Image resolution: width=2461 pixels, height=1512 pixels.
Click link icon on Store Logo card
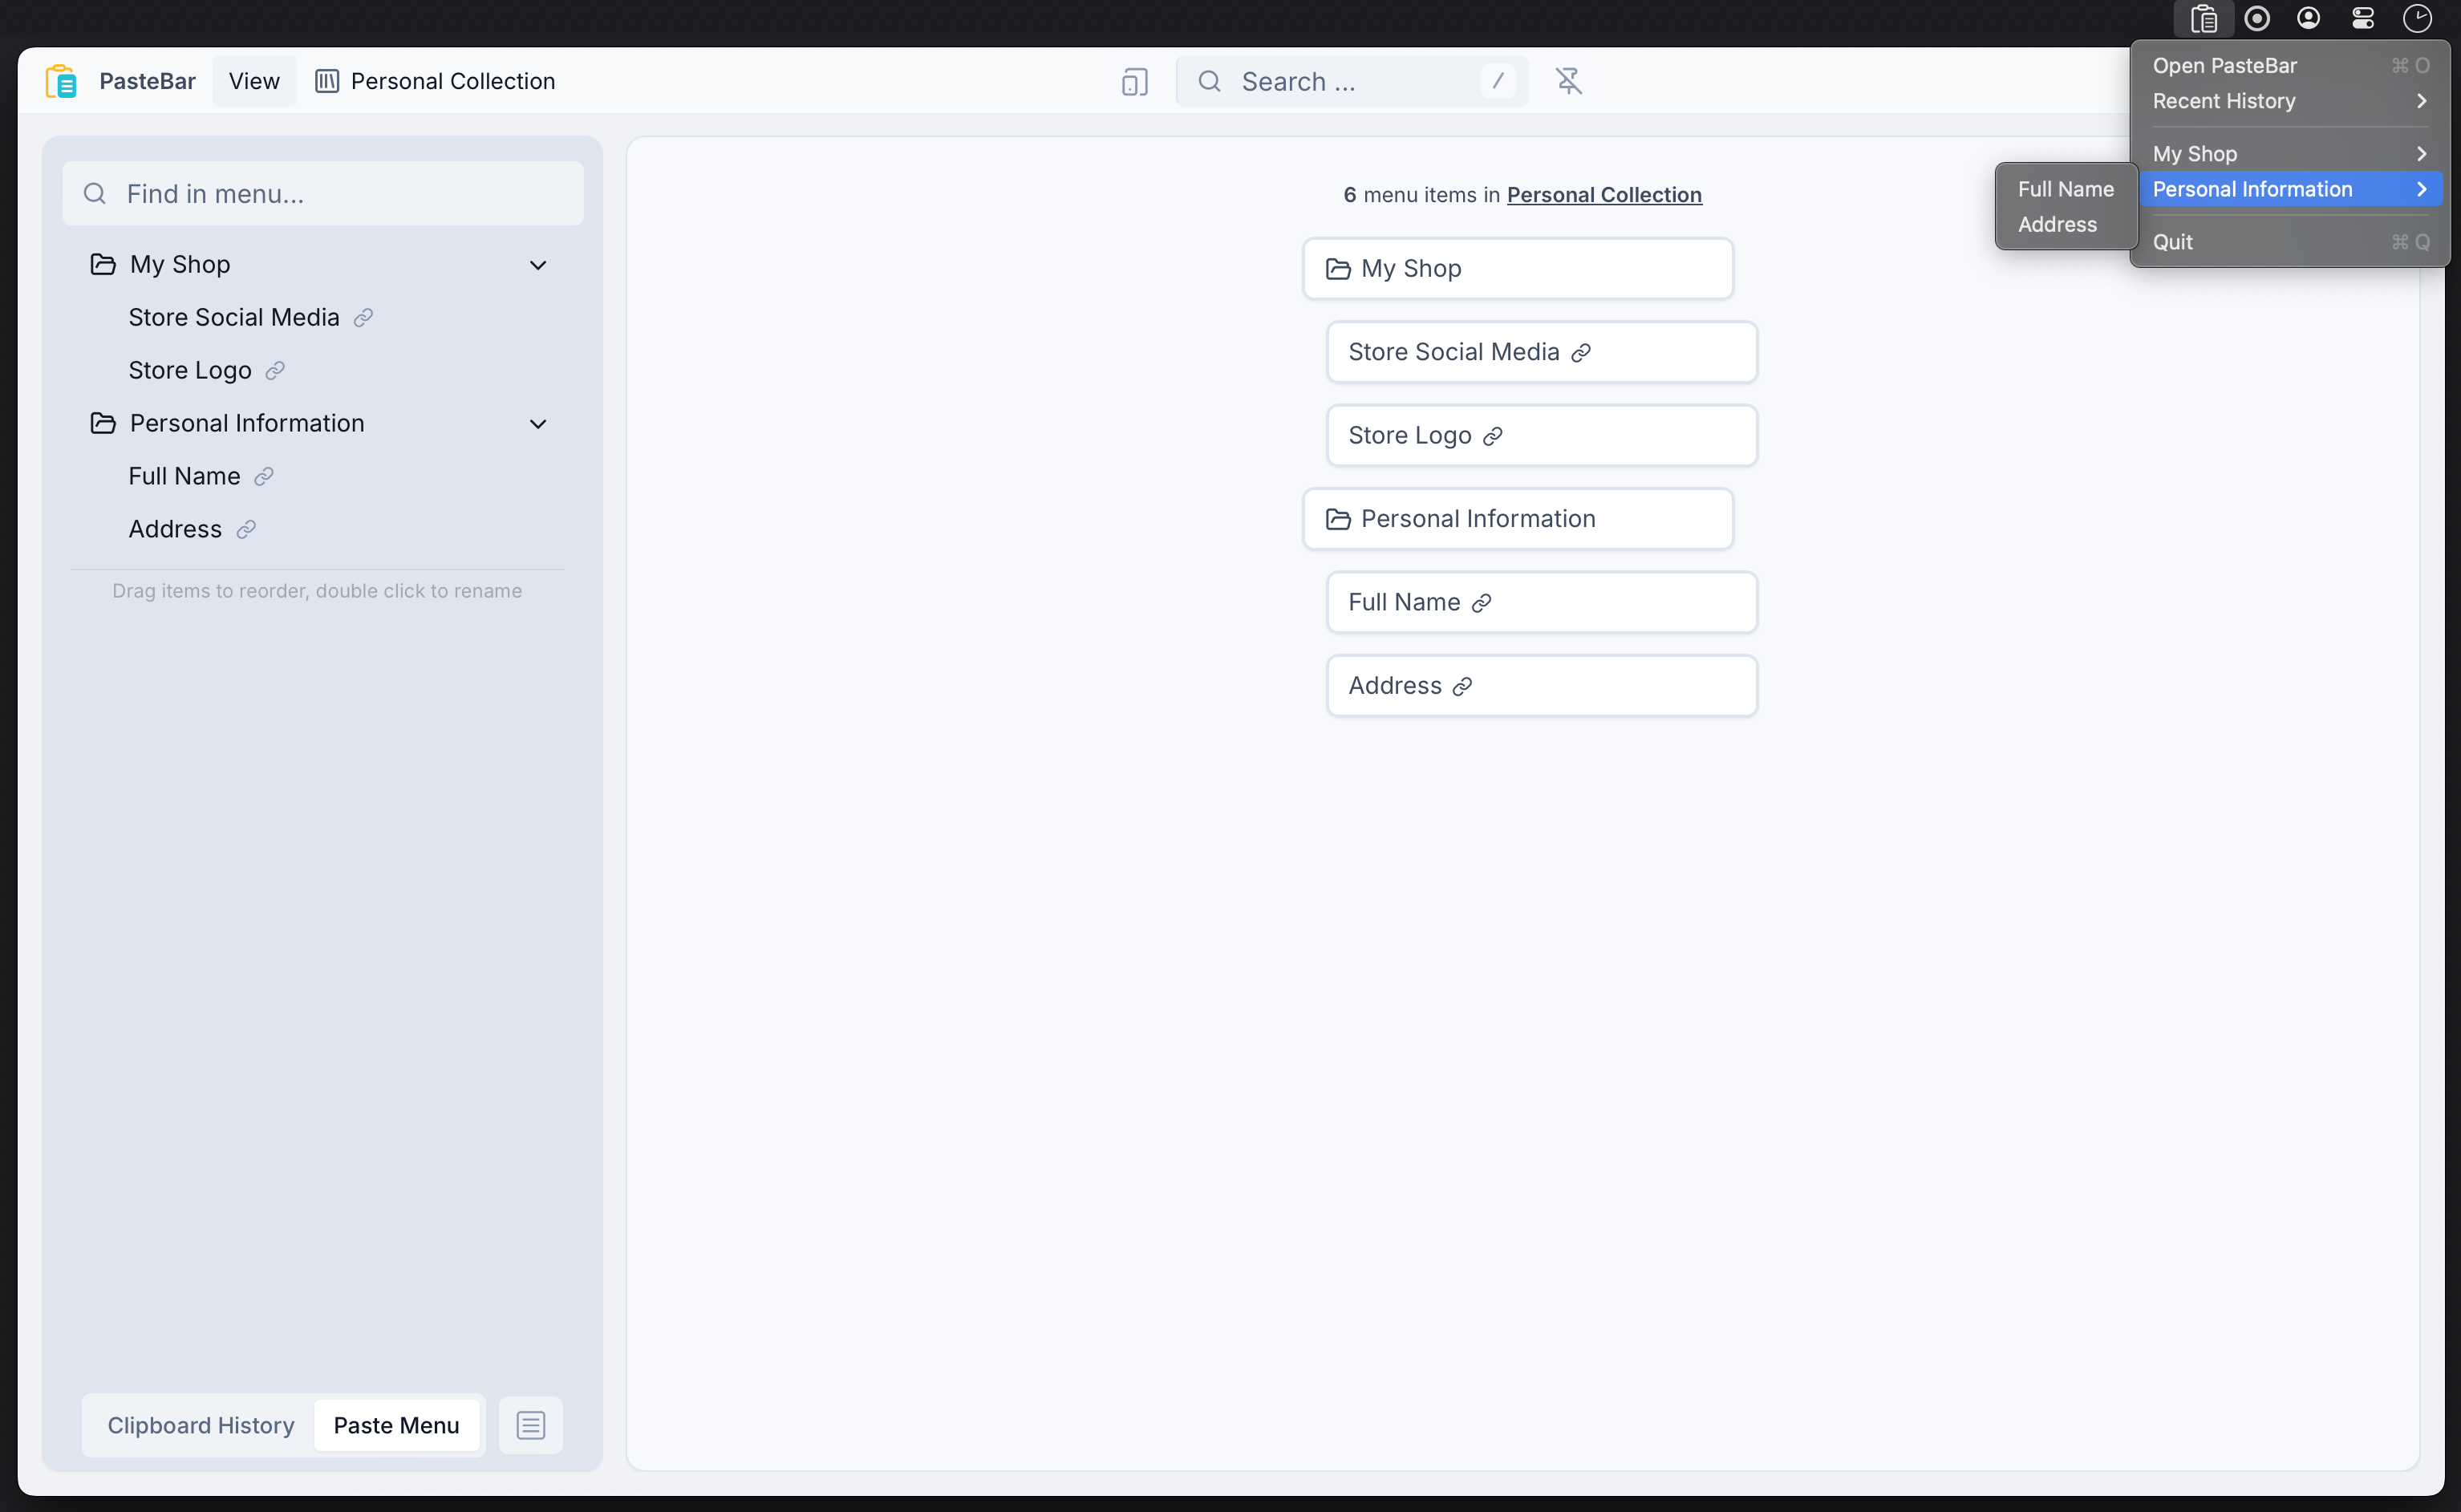click(1493, 436)
